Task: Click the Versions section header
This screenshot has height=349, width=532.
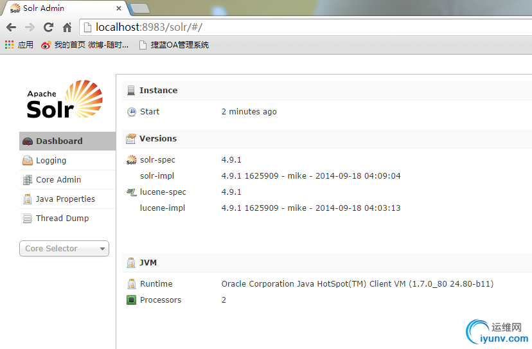Action: point(328,139)
